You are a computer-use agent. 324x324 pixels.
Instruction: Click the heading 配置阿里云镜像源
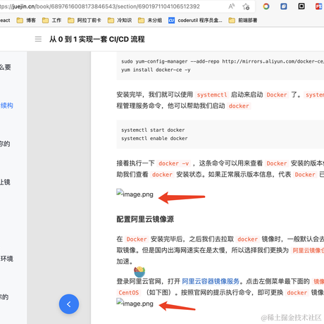145,219
